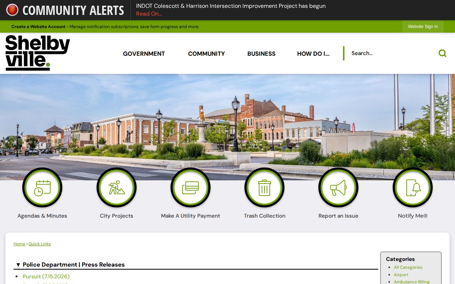Image resolution: width=455 pixels, height=284 pixels.
Task: Click the Quick Links breadcrumb
Action: pyautogui.click(x=39, y=244)
